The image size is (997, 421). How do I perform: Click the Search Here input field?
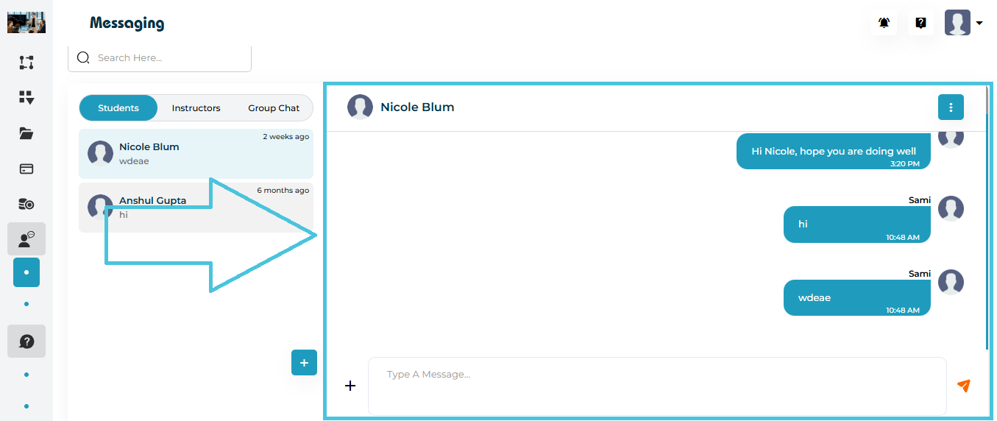pyautogui.click(x=169, y=58)
